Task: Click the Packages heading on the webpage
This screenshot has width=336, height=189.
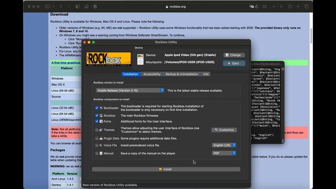Action: tap(57, 150)
